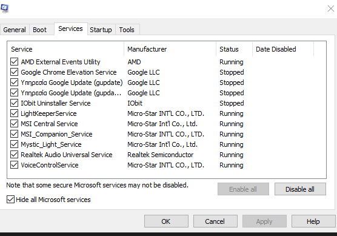Open the Startup tab
Screen dimensions: 337x236
tap(101, 30)
